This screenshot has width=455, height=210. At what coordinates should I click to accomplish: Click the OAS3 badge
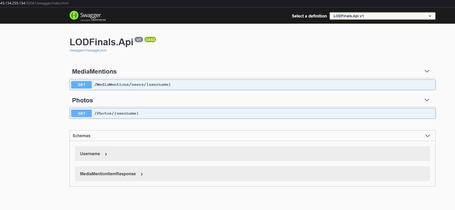click(x=150, y=40)
